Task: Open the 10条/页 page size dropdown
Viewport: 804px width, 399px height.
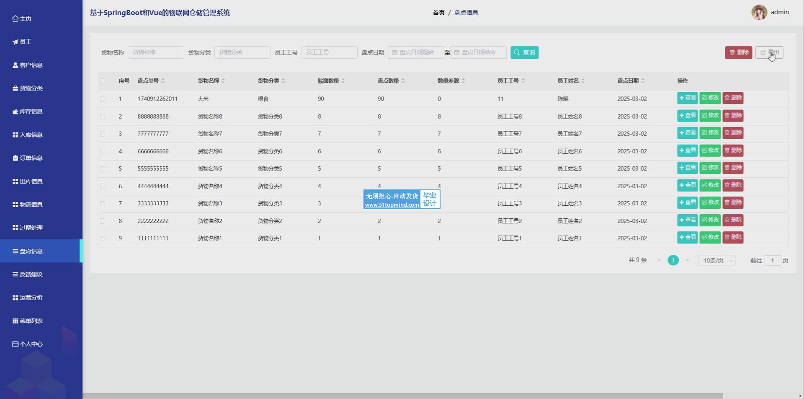Action: tap(716, 260)
